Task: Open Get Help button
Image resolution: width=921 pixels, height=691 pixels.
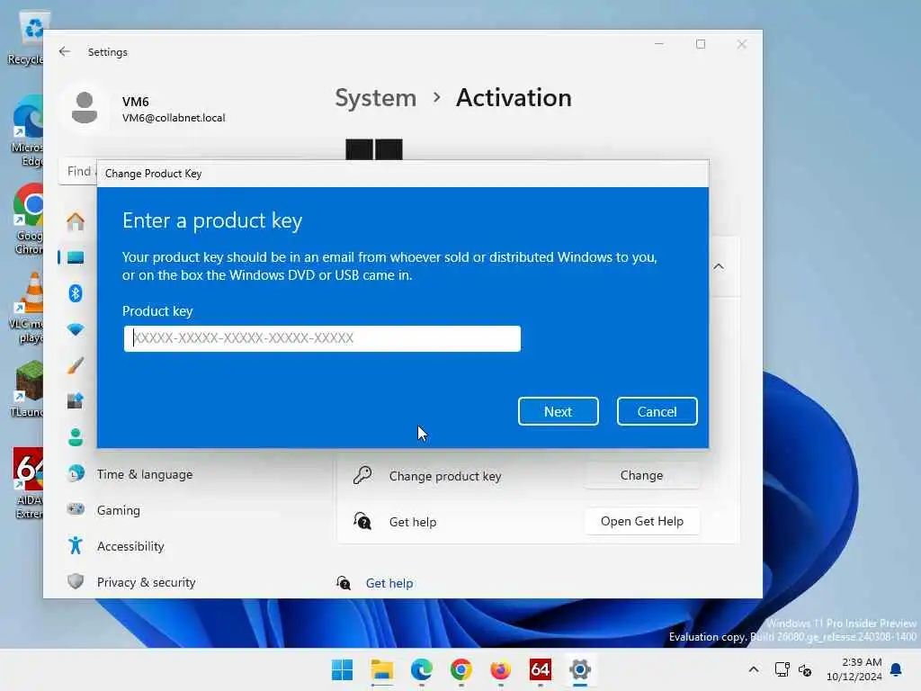Action: point(641,521)
